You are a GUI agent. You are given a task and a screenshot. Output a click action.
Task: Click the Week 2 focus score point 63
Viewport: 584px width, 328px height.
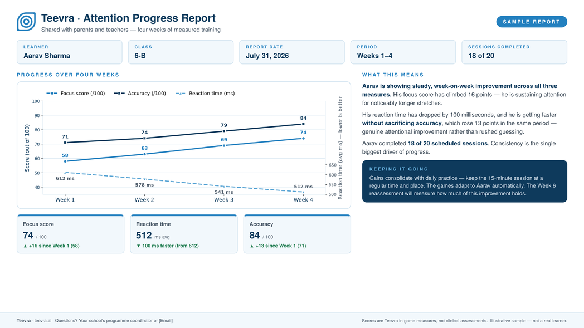[x=144, y=154]
